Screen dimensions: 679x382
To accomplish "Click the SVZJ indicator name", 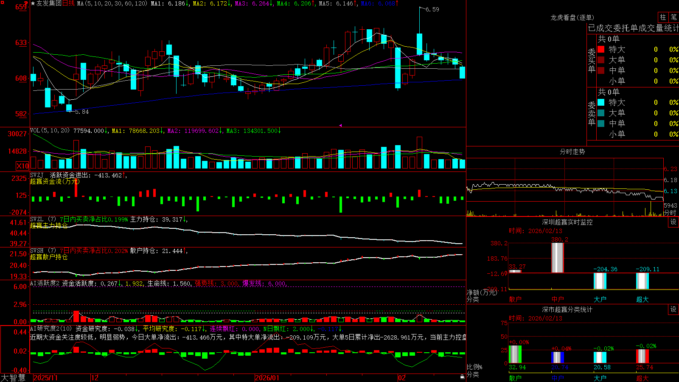I will coord(37,175).
